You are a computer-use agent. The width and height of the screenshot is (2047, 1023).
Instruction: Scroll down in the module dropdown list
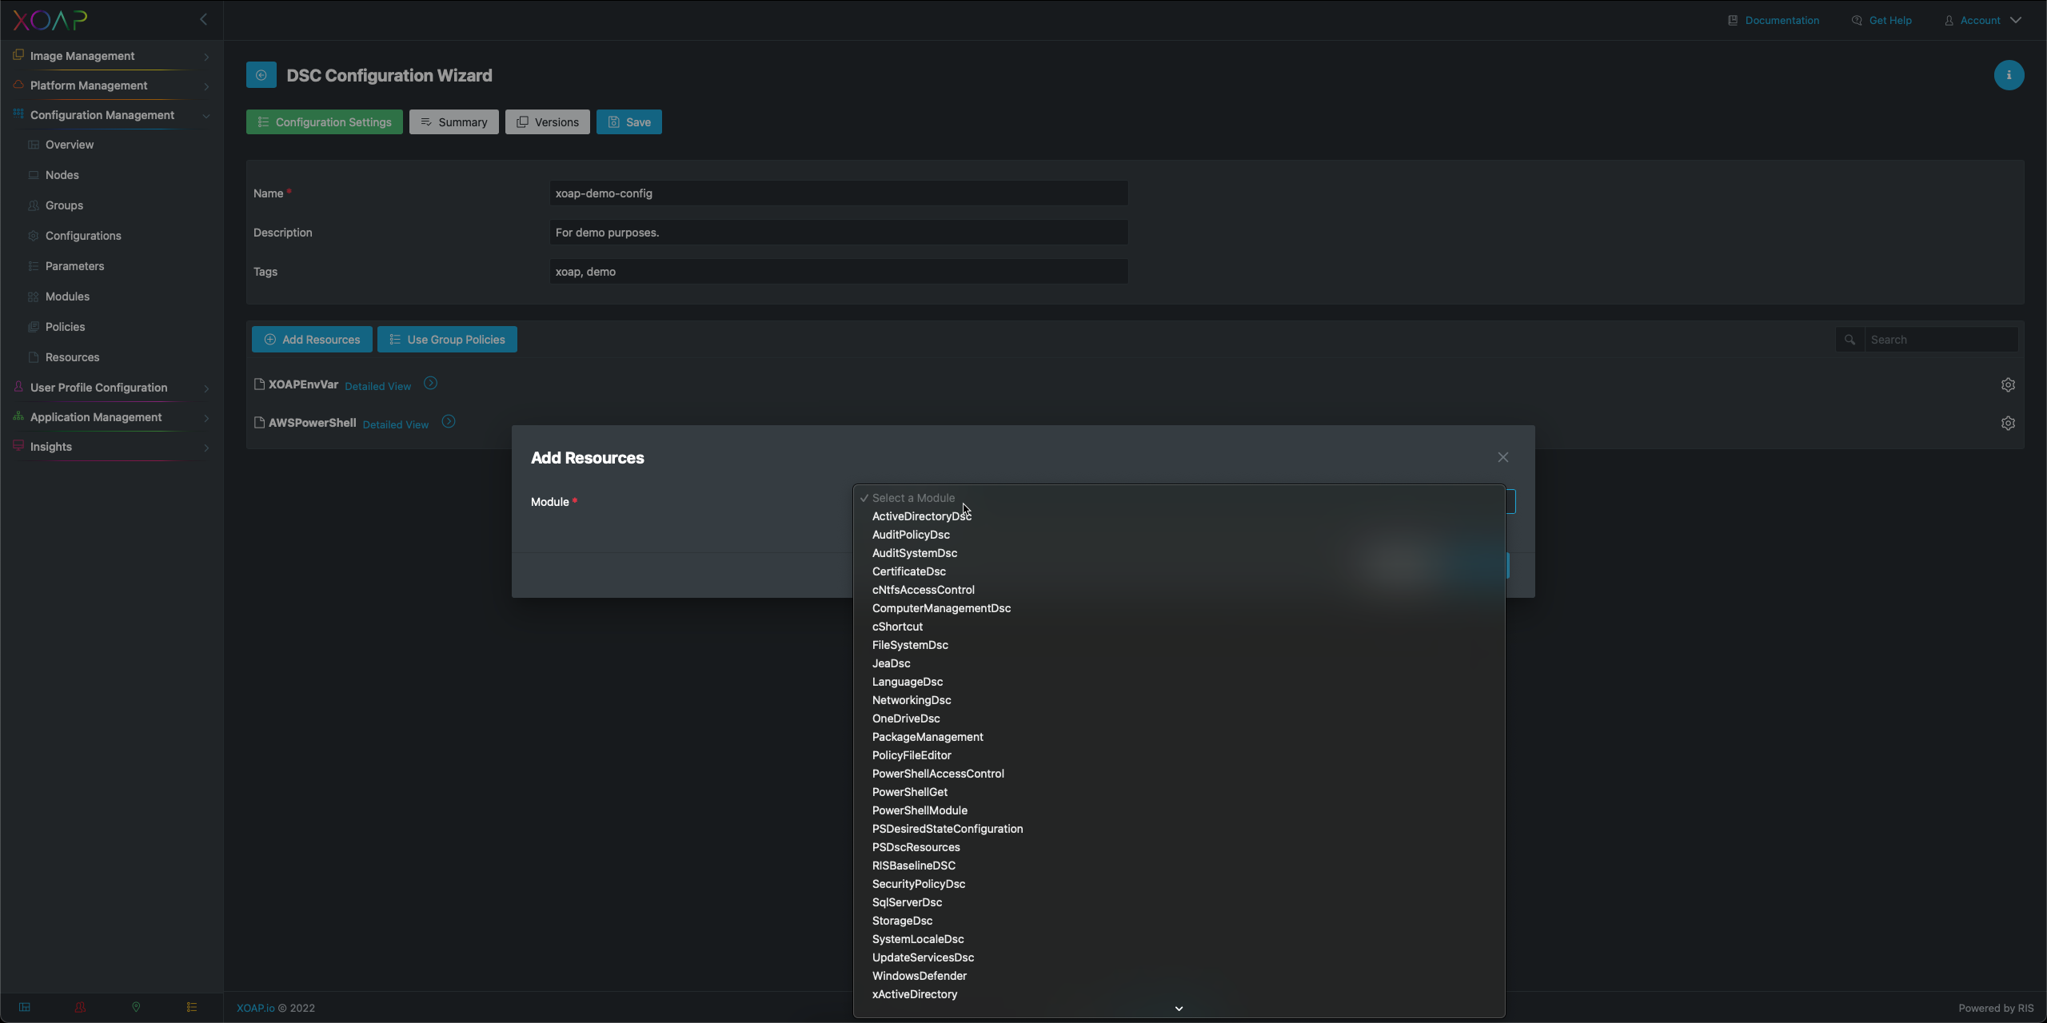(1180, 1007)
